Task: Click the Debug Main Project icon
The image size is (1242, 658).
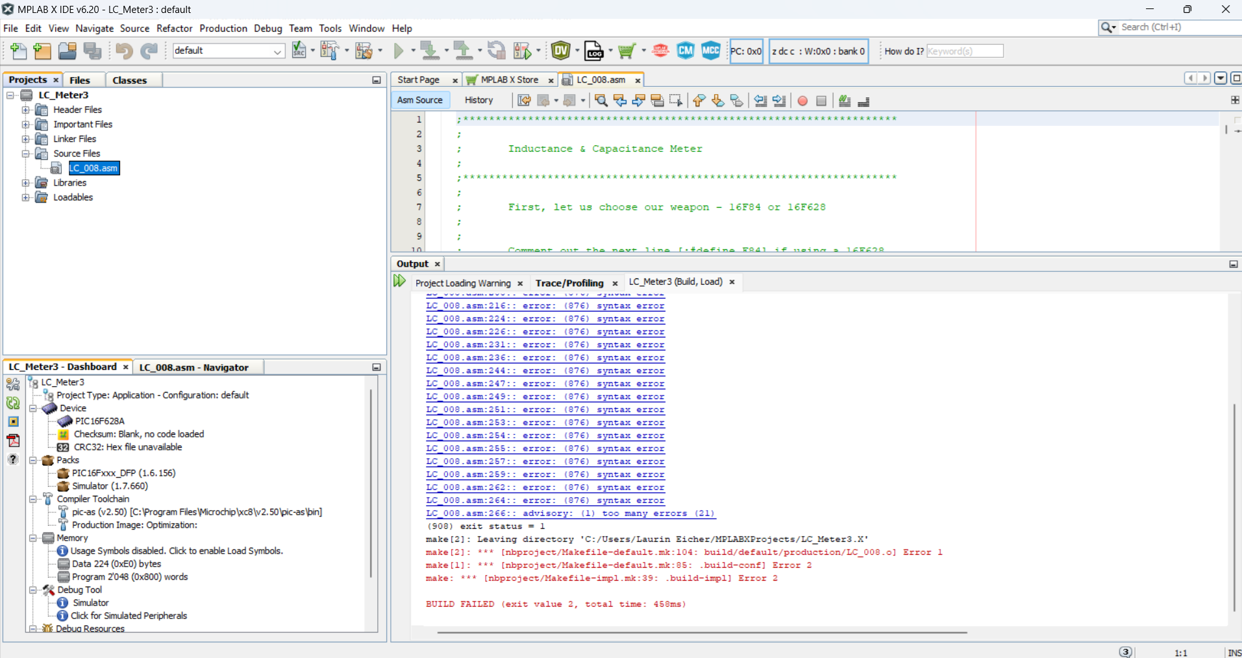Action: [x=523, y=51]
